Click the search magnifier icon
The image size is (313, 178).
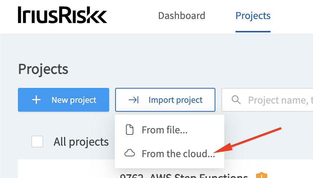236,100
